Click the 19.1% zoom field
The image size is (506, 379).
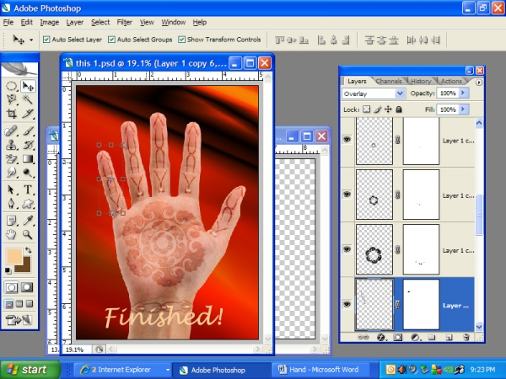[x=76, y=350]
